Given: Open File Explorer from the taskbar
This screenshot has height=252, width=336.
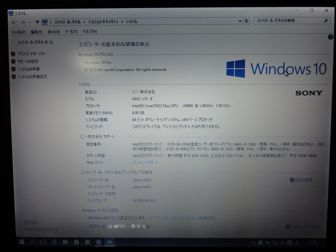Looking at the screenshot, I should 65,242.
